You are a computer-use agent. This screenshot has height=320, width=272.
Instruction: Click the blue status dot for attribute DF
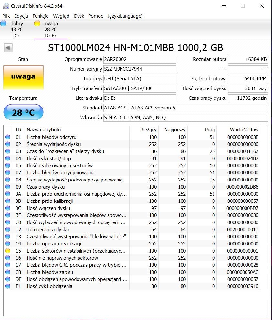[x=8, y=279]
